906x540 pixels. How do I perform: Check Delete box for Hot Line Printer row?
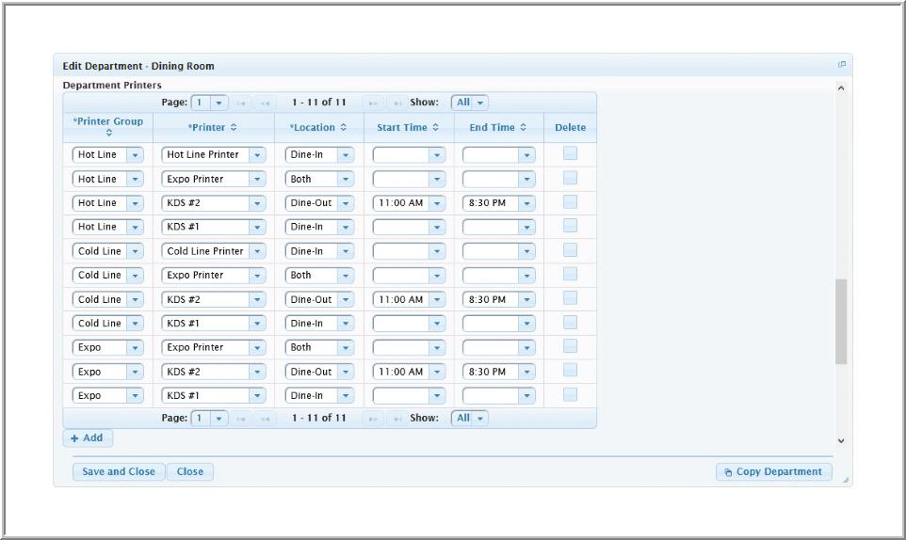coord(570,154)
